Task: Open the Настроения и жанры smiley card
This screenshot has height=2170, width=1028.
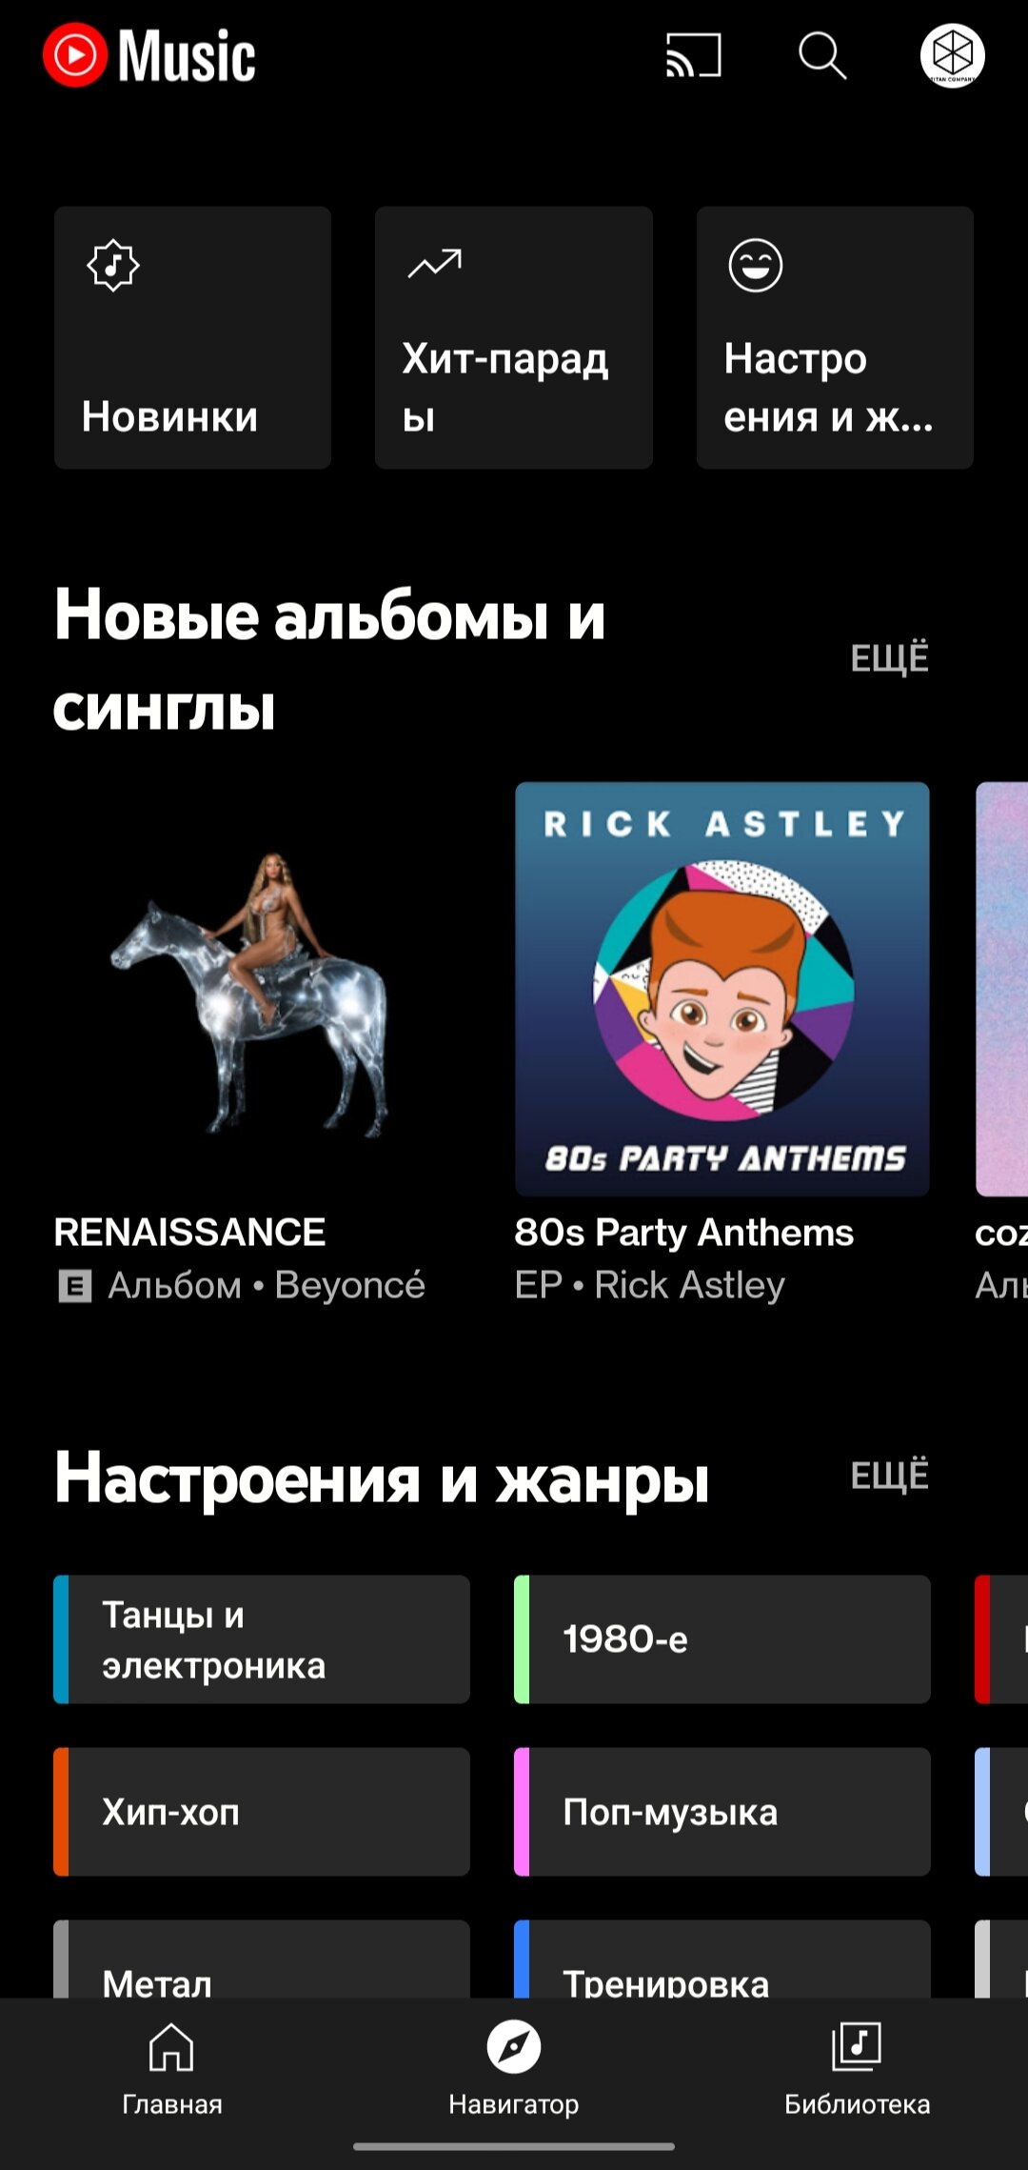Action: (x=835, y=337)
